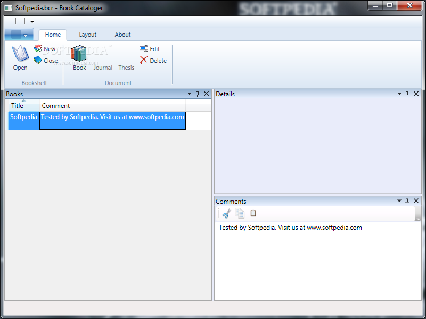Add a new Book document
The width and height of the screenshot is (426, 319).
coord(79,58)
